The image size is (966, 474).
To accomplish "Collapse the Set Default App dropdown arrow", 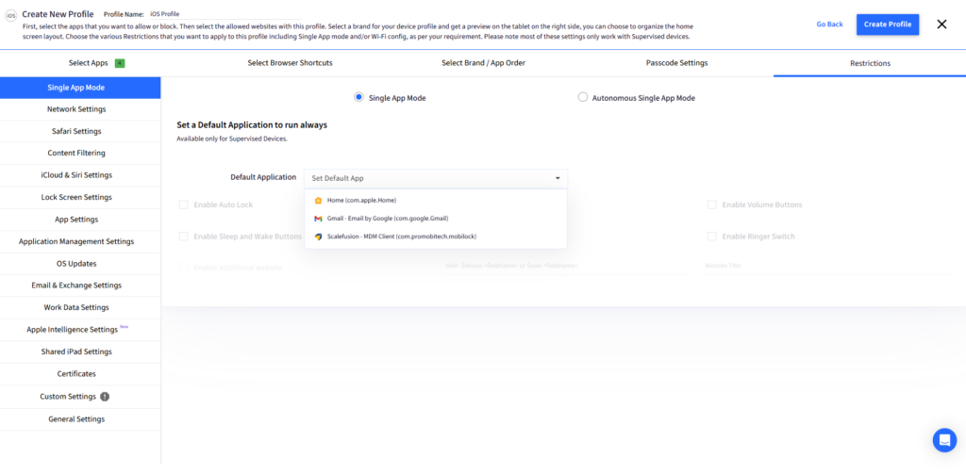I will (558, 178).
